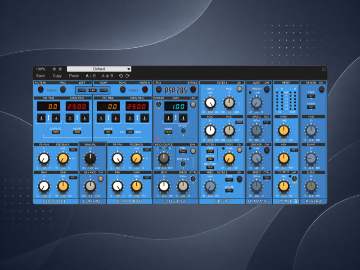Click the Copy button
The height and width of the screenshot is (270, 360).
point(57,76)
